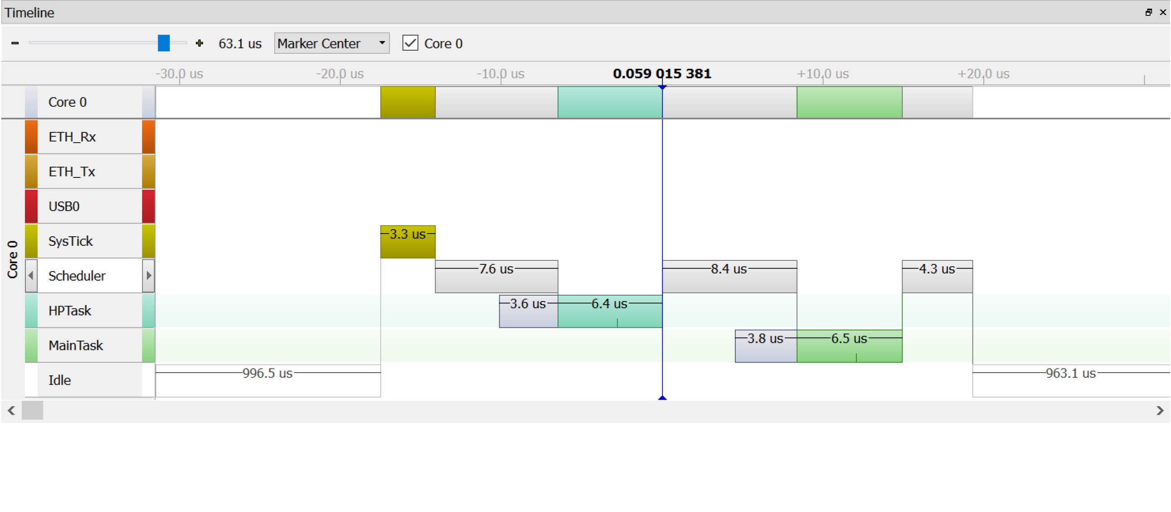
Task: Click the Scheduler right arrow icon
Action: [x=148, y=276]
